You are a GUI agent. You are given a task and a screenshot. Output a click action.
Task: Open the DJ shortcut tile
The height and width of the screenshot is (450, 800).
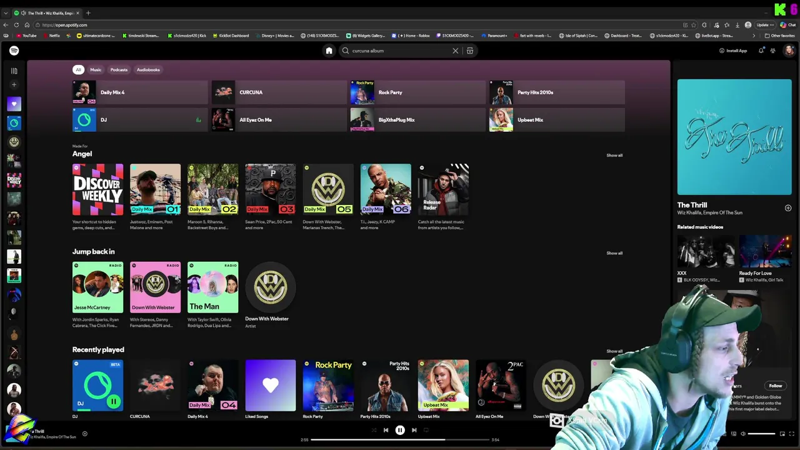140,120
